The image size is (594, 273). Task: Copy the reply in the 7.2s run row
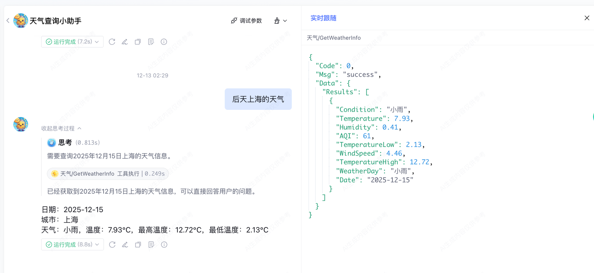(138, 42)
